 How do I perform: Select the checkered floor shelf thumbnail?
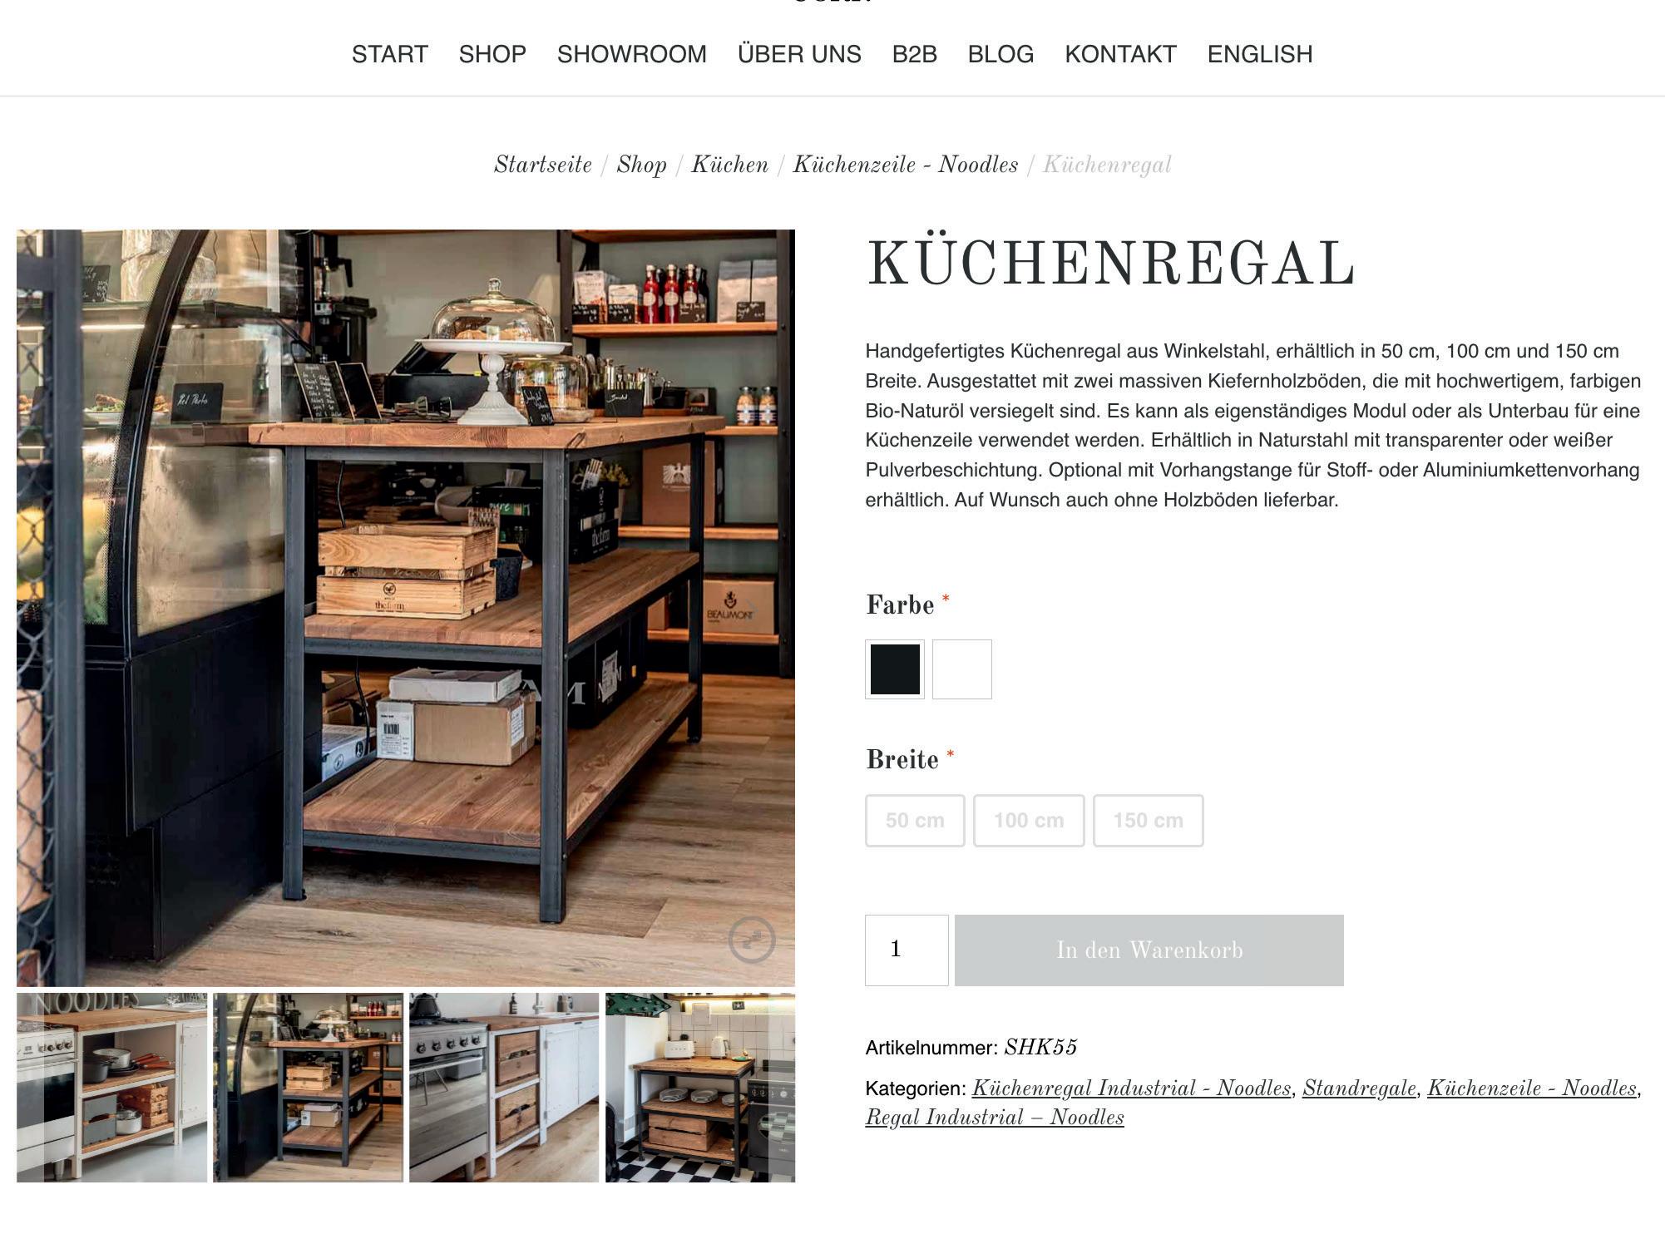[x=700, y=1088]
